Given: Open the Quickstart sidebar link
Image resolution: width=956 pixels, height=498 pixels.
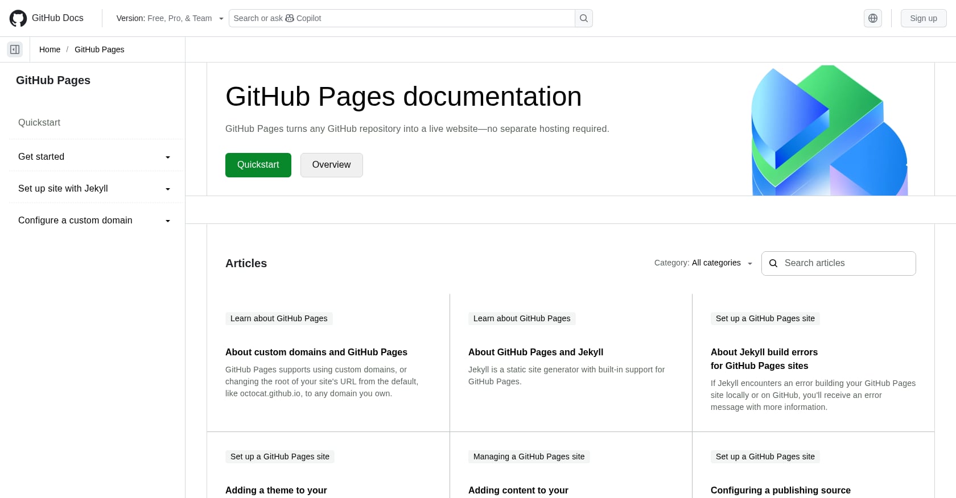Looking at the screenshot, I should [39, 122].
